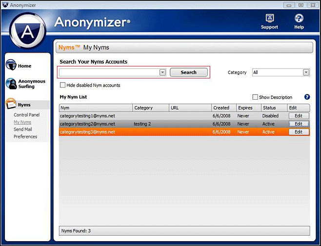Click the Support icon in header
Image resolution: width=321 pixels, height=246 pixels.
pyautogui.click(x=269, y=19)
